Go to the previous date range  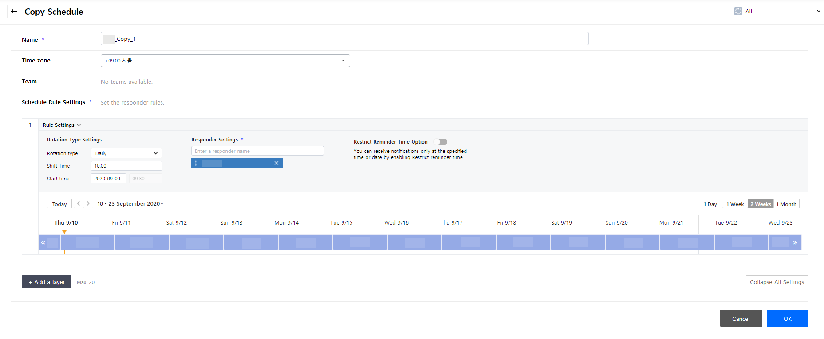79,203
